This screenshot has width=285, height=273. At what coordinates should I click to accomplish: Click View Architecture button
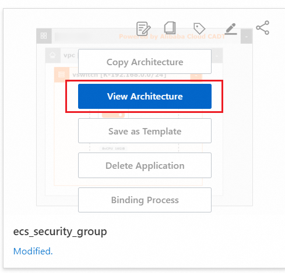(145, 96)
